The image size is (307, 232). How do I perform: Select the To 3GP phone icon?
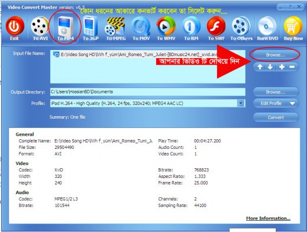coord(90,26)
